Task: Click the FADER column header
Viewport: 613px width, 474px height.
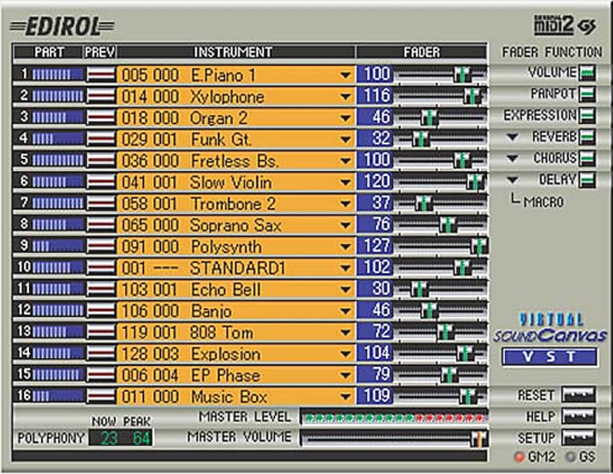Action: click(x=421, y=52)
